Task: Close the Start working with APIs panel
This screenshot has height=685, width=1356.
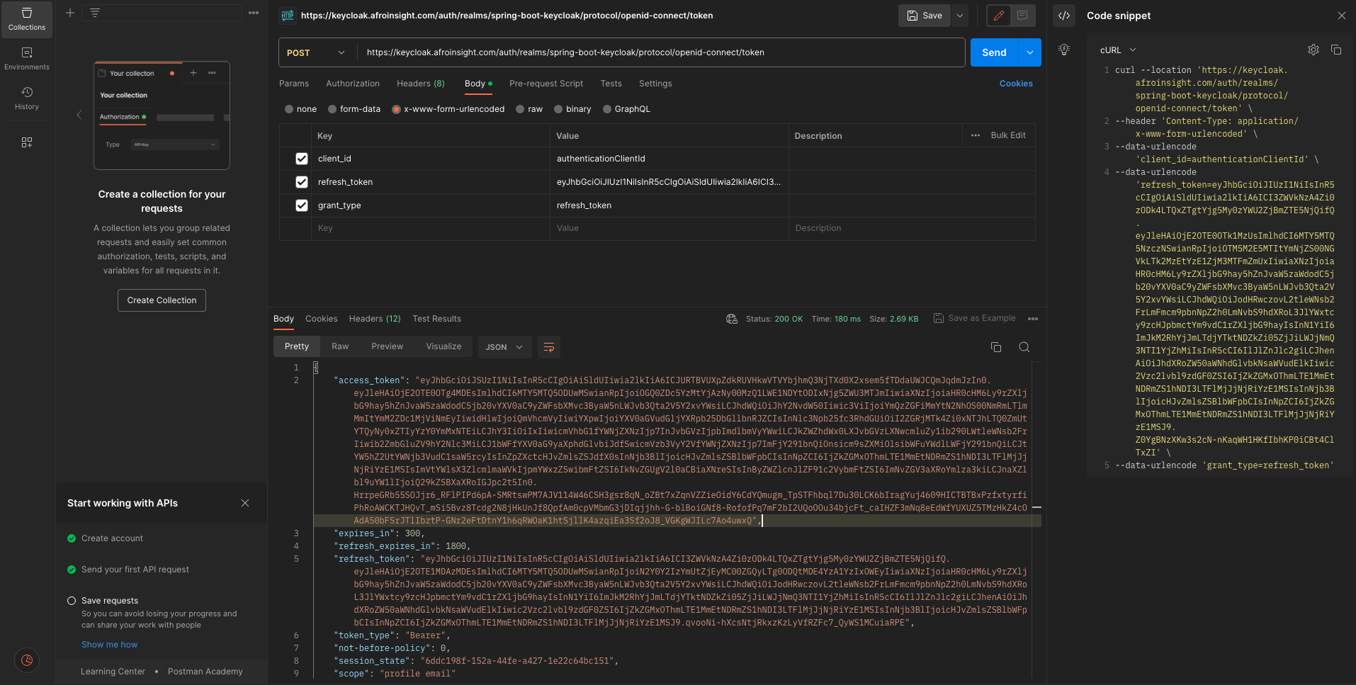Action: (x=245, y=503)
